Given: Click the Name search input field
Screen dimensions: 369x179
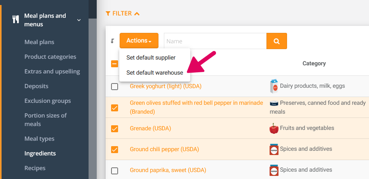Looking at the screenshot, I should [x=215, y=41].
